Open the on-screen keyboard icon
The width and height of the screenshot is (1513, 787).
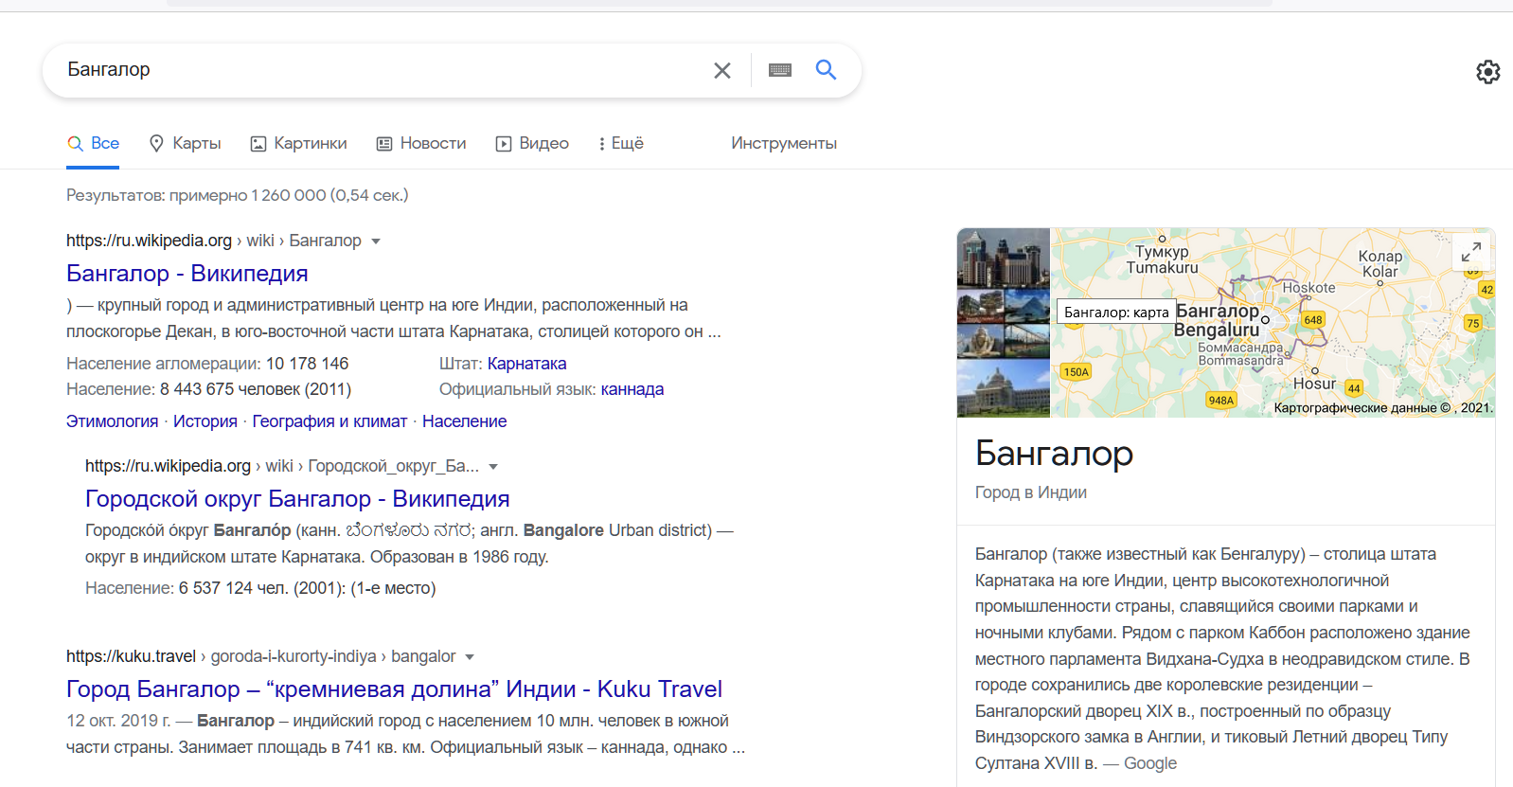pyautogui.click(x=780, y=70)
